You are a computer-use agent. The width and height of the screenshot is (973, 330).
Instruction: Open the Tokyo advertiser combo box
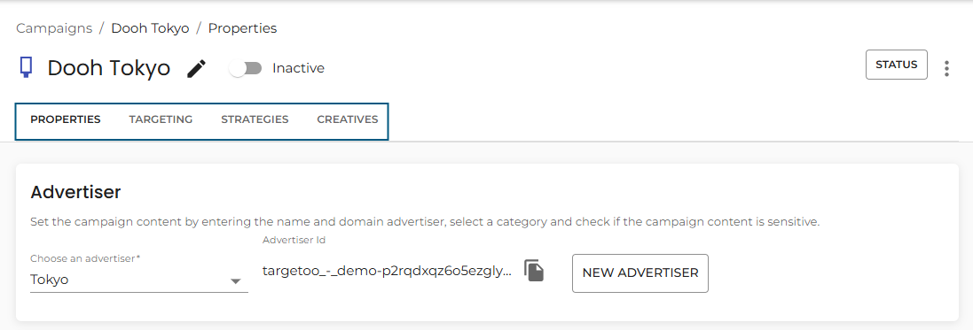point(139,280)
